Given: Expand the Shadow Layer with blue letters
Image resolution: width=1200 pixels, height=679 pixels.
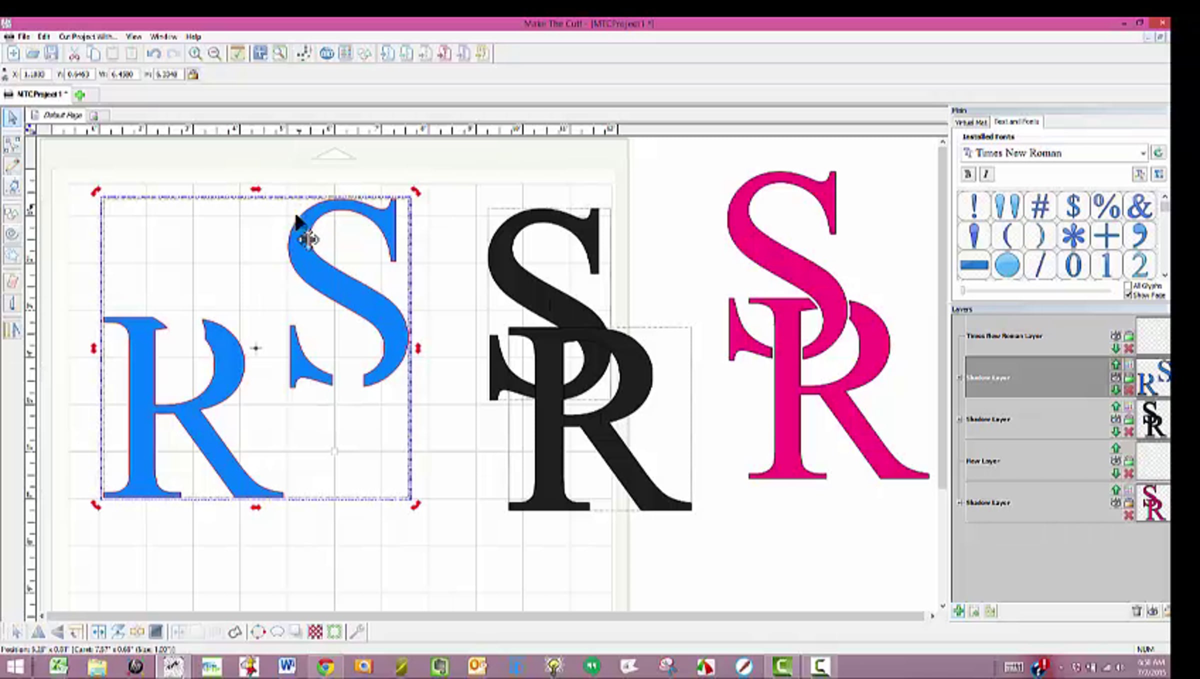Looking at the screenshot, I should pyautogui.click(x=959, y=377).
